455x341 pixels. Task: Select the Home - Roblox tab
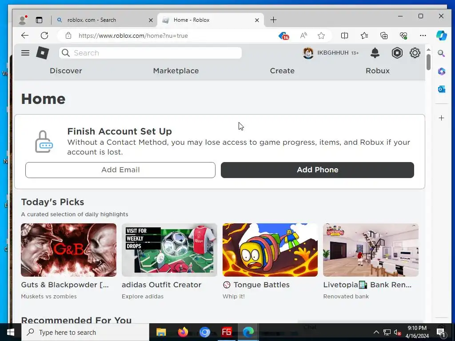click(x=210, y=20)
